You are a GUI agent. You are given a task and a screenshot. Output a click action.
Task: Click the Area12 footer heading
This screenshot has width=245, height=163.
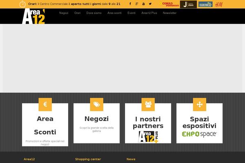pyautogui.click(x=29, y=159)
